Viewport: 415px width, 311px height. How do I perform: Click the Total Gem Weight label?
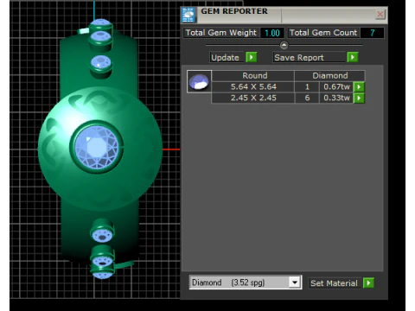(x=221, y=33)
